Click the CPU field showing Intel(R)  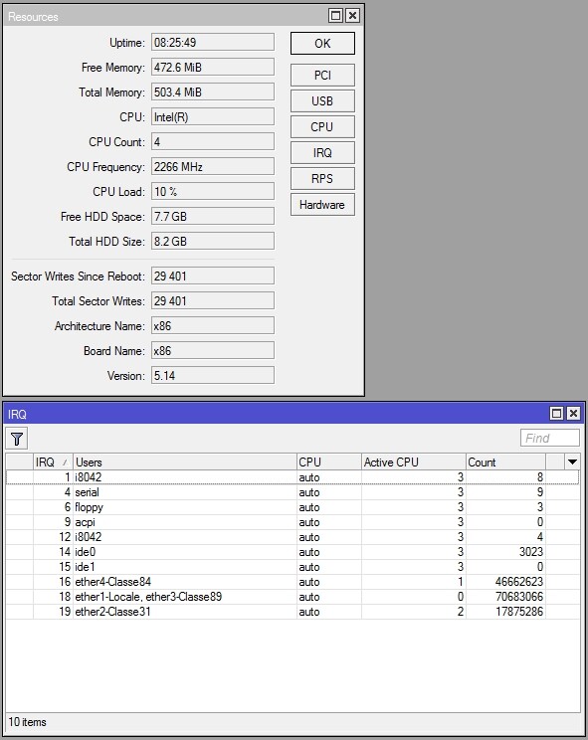212,116
